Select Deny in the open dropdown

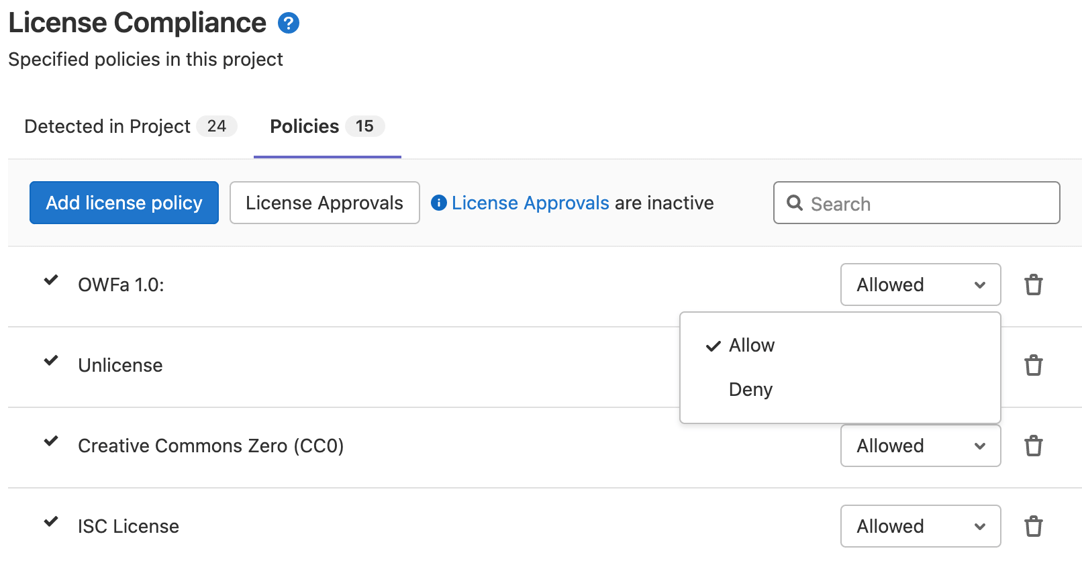pyautogui.click(x=750, y=389)
